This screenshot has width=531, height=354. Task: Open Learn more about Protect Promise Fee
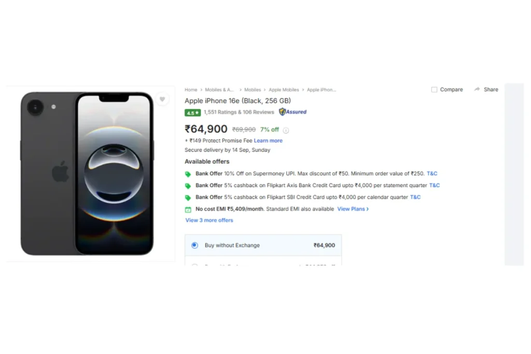point(268,140)
